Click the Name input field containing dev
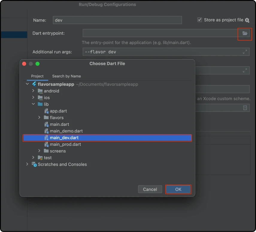Image resolution: width=256 pixels, height=232 pixels. 117,20
